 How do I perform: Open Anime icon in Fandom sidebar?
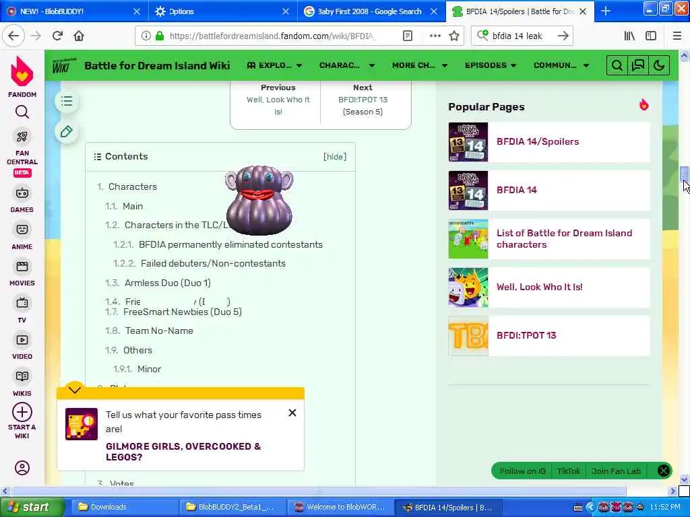[22, 230]
